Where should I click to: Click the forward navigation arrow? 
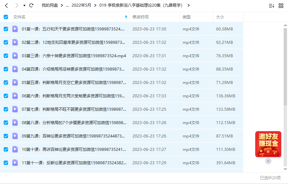(x=17, y=5)
